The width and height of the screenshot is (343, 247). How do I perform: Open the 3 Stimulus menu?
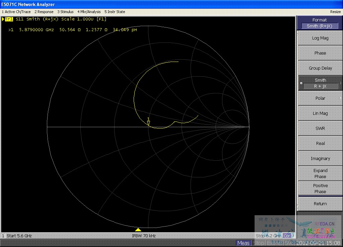(65, 12)
